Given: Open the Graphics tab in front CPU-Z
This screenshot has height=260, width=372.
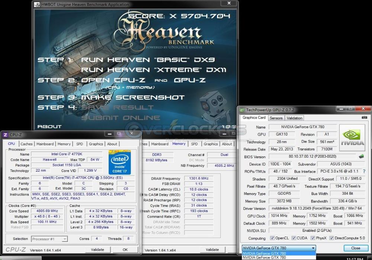Looking at the screenshot, I should coord(96,144).
